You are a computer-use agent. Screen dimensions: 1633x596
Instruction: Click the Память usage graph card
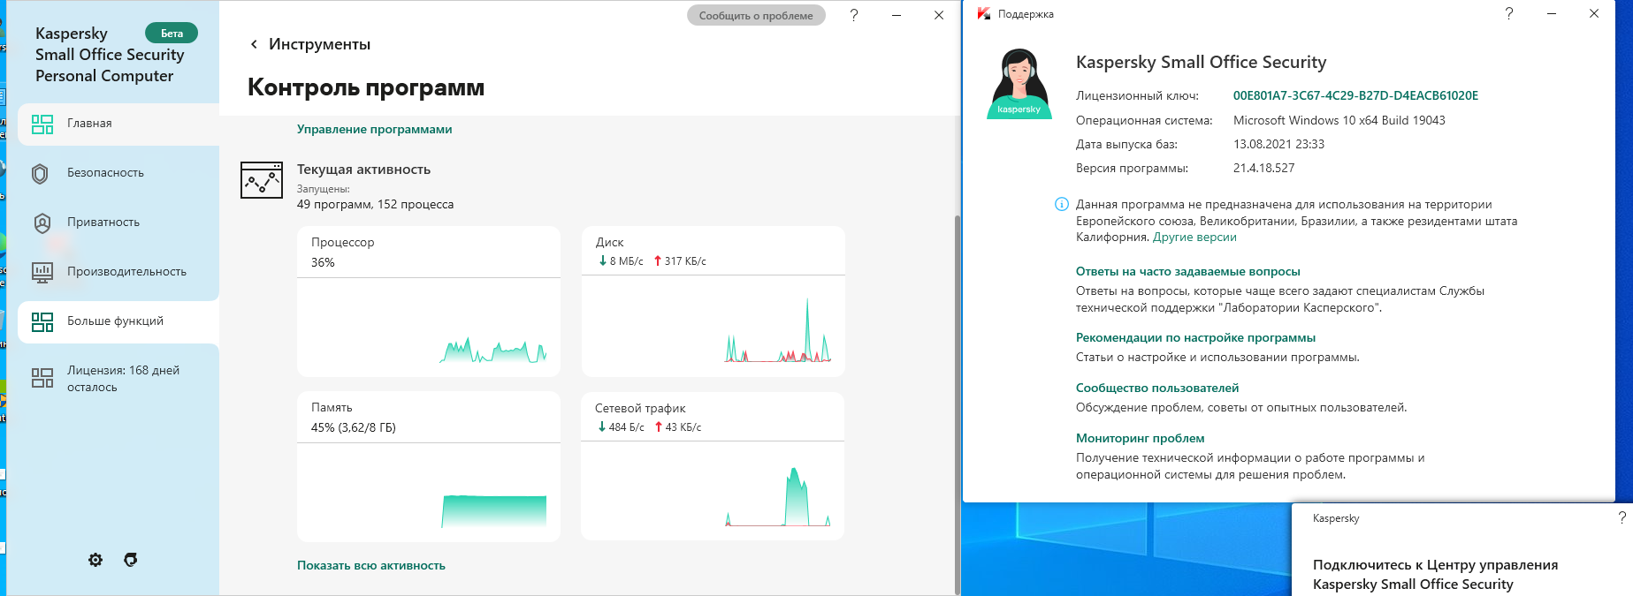pyautogui.click(x=429, y=466)
